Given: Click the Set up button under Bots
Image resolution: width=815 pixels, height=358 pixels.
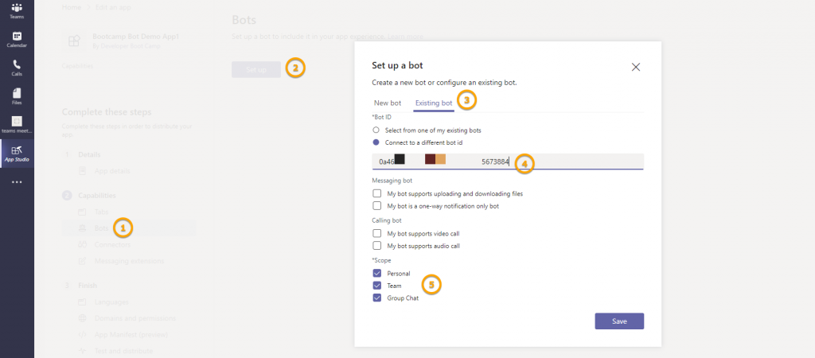Looking at the screenshot, I should tap(256, 70).
